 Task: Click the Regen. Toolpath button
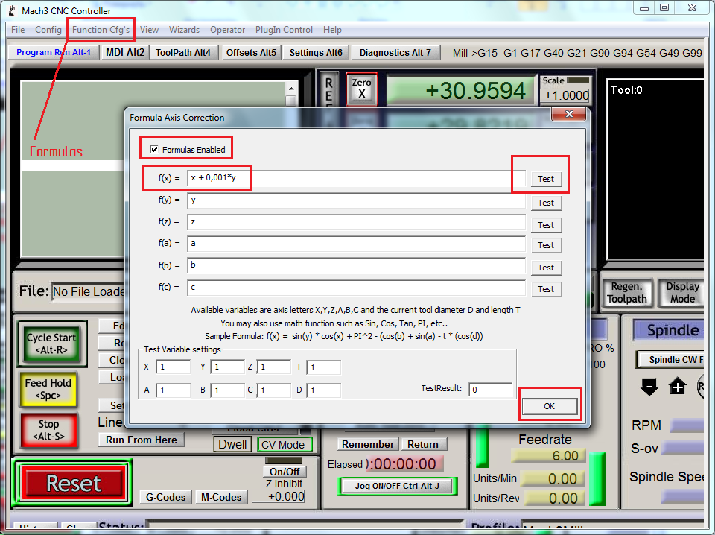coord(627,292)
